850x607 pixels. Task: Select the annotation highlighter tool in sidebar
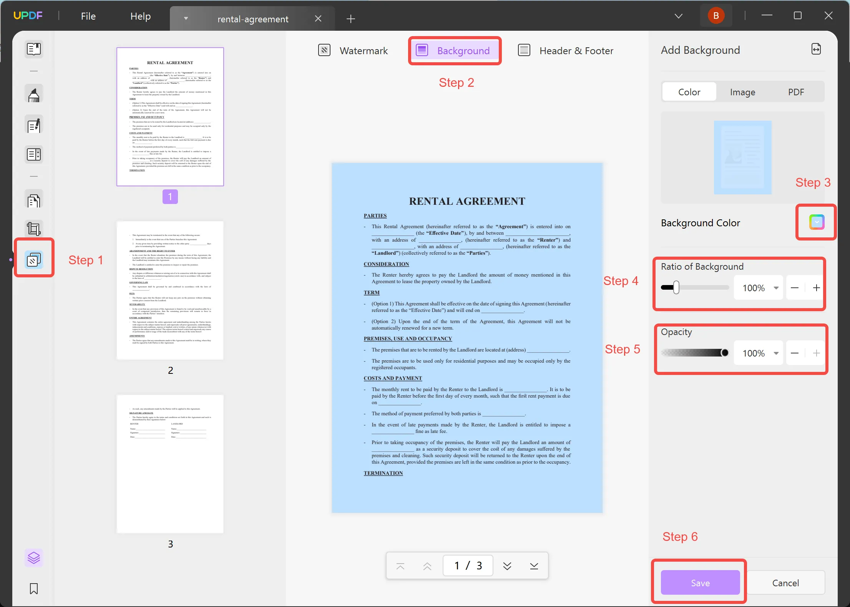pos(33,93)
